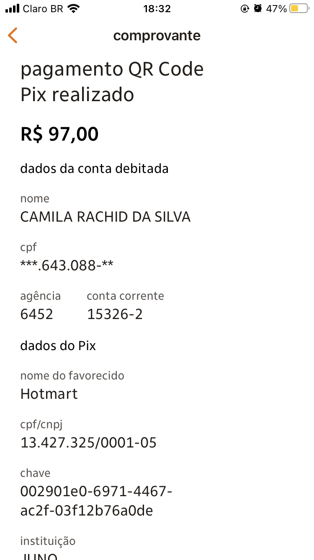Screen dimensions: 314x560
Task: Tap the Wi-Fi status icon
Action: pyautogui.click(x=74, y=8)
